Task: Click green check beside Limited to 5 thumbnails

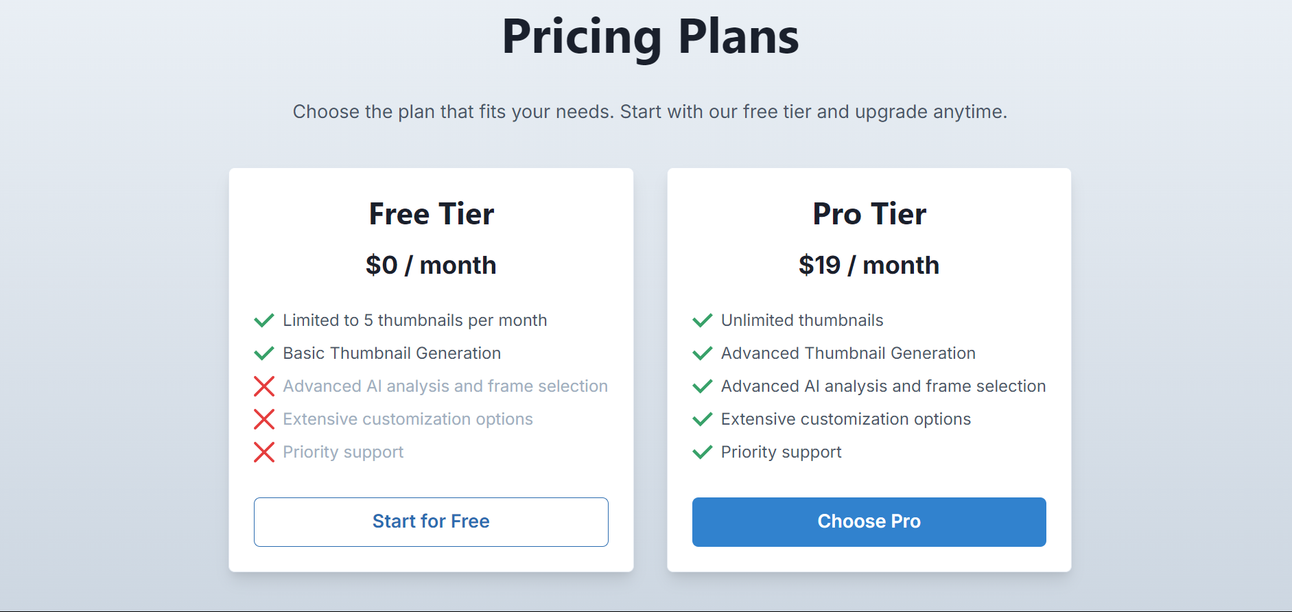Action: click(264, 320)
